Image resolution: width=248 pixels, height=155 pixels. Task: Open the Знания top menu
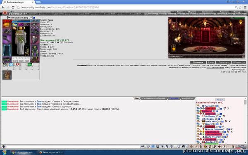pos(180,12)
